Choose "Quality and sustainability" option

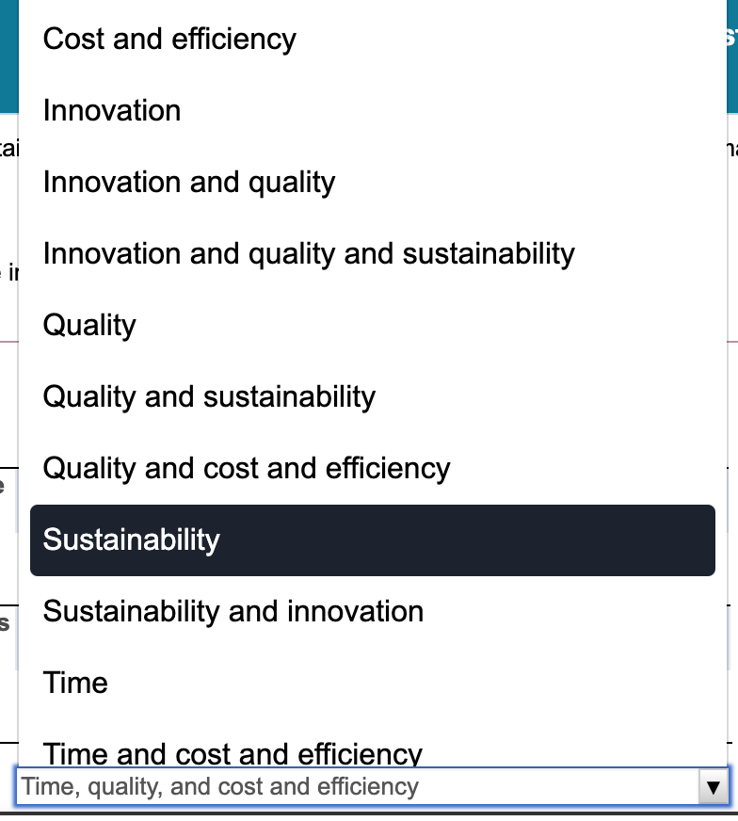click(209, 396)
